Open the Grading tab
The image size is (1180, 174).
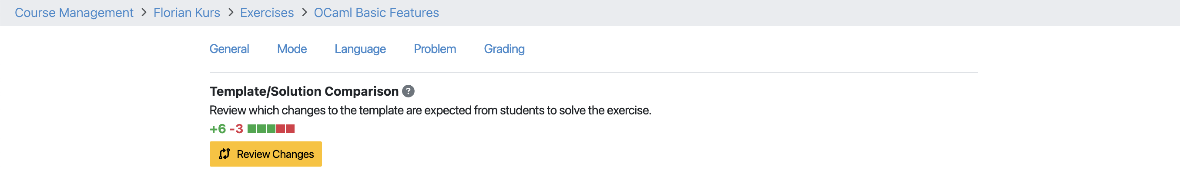point(504,49)
